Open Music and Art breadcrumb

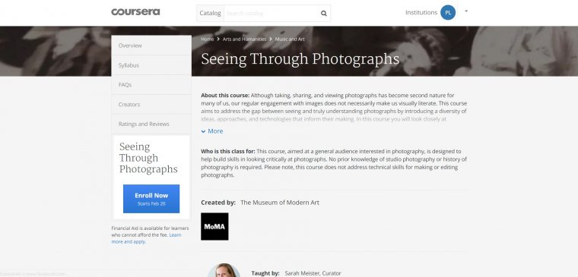[290, 39]
